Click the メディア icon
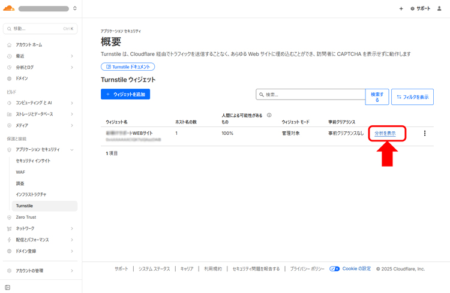 pos(9,125)
